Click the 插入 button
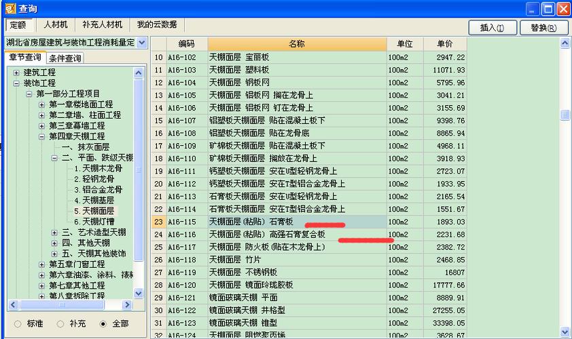Image resolution: width=572 pixels, height=339 pixels. 492,28
